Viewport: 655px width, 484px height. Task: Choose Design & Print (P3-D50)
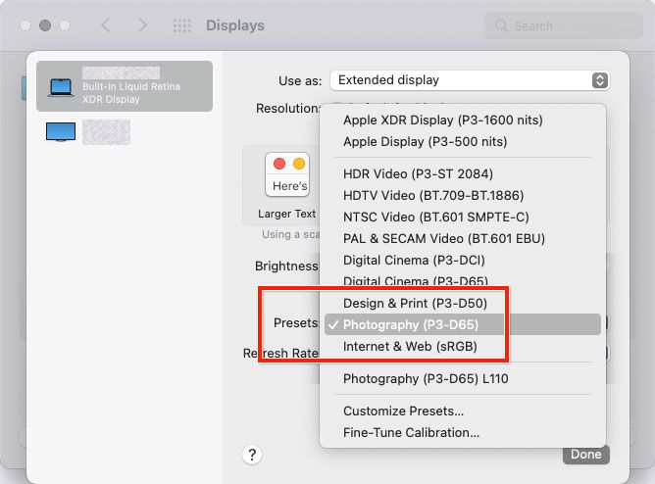click(415, 304)
